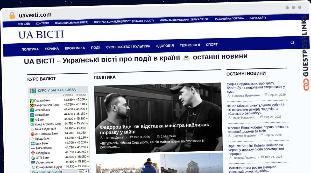This screenshot has height=173, width=311.
Task: Open Правовласникам (DMCA) link
Action: [72, 23]
